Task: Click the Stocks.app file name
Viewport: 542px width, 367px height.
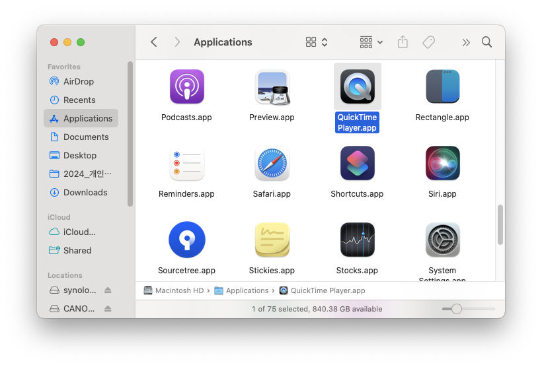Action: (x=357, y=271)
